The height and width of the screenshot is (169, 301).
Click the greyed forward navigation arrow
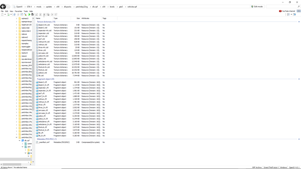click(8, 7)
